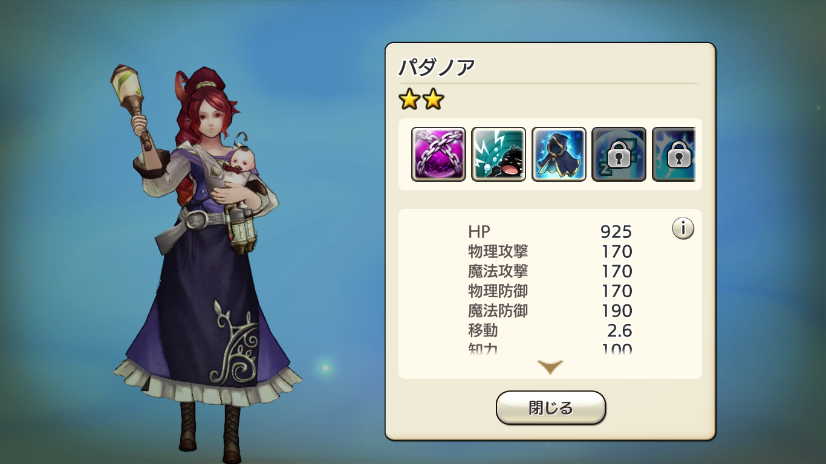Expand stats list with down chevron
Image resolution: width=826 pixels, height=464 pixels.
click(x=550, y=366)
